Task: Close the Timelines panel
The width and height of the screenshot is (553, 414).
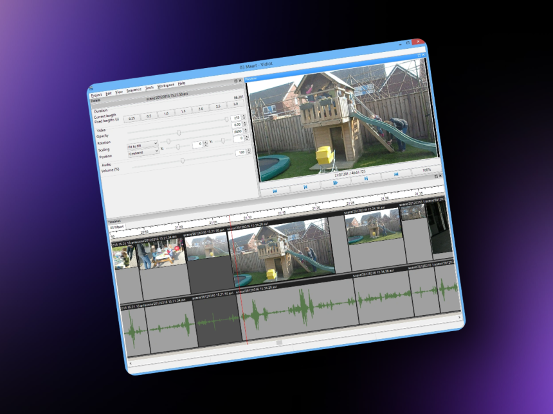Action: [440, 175]
